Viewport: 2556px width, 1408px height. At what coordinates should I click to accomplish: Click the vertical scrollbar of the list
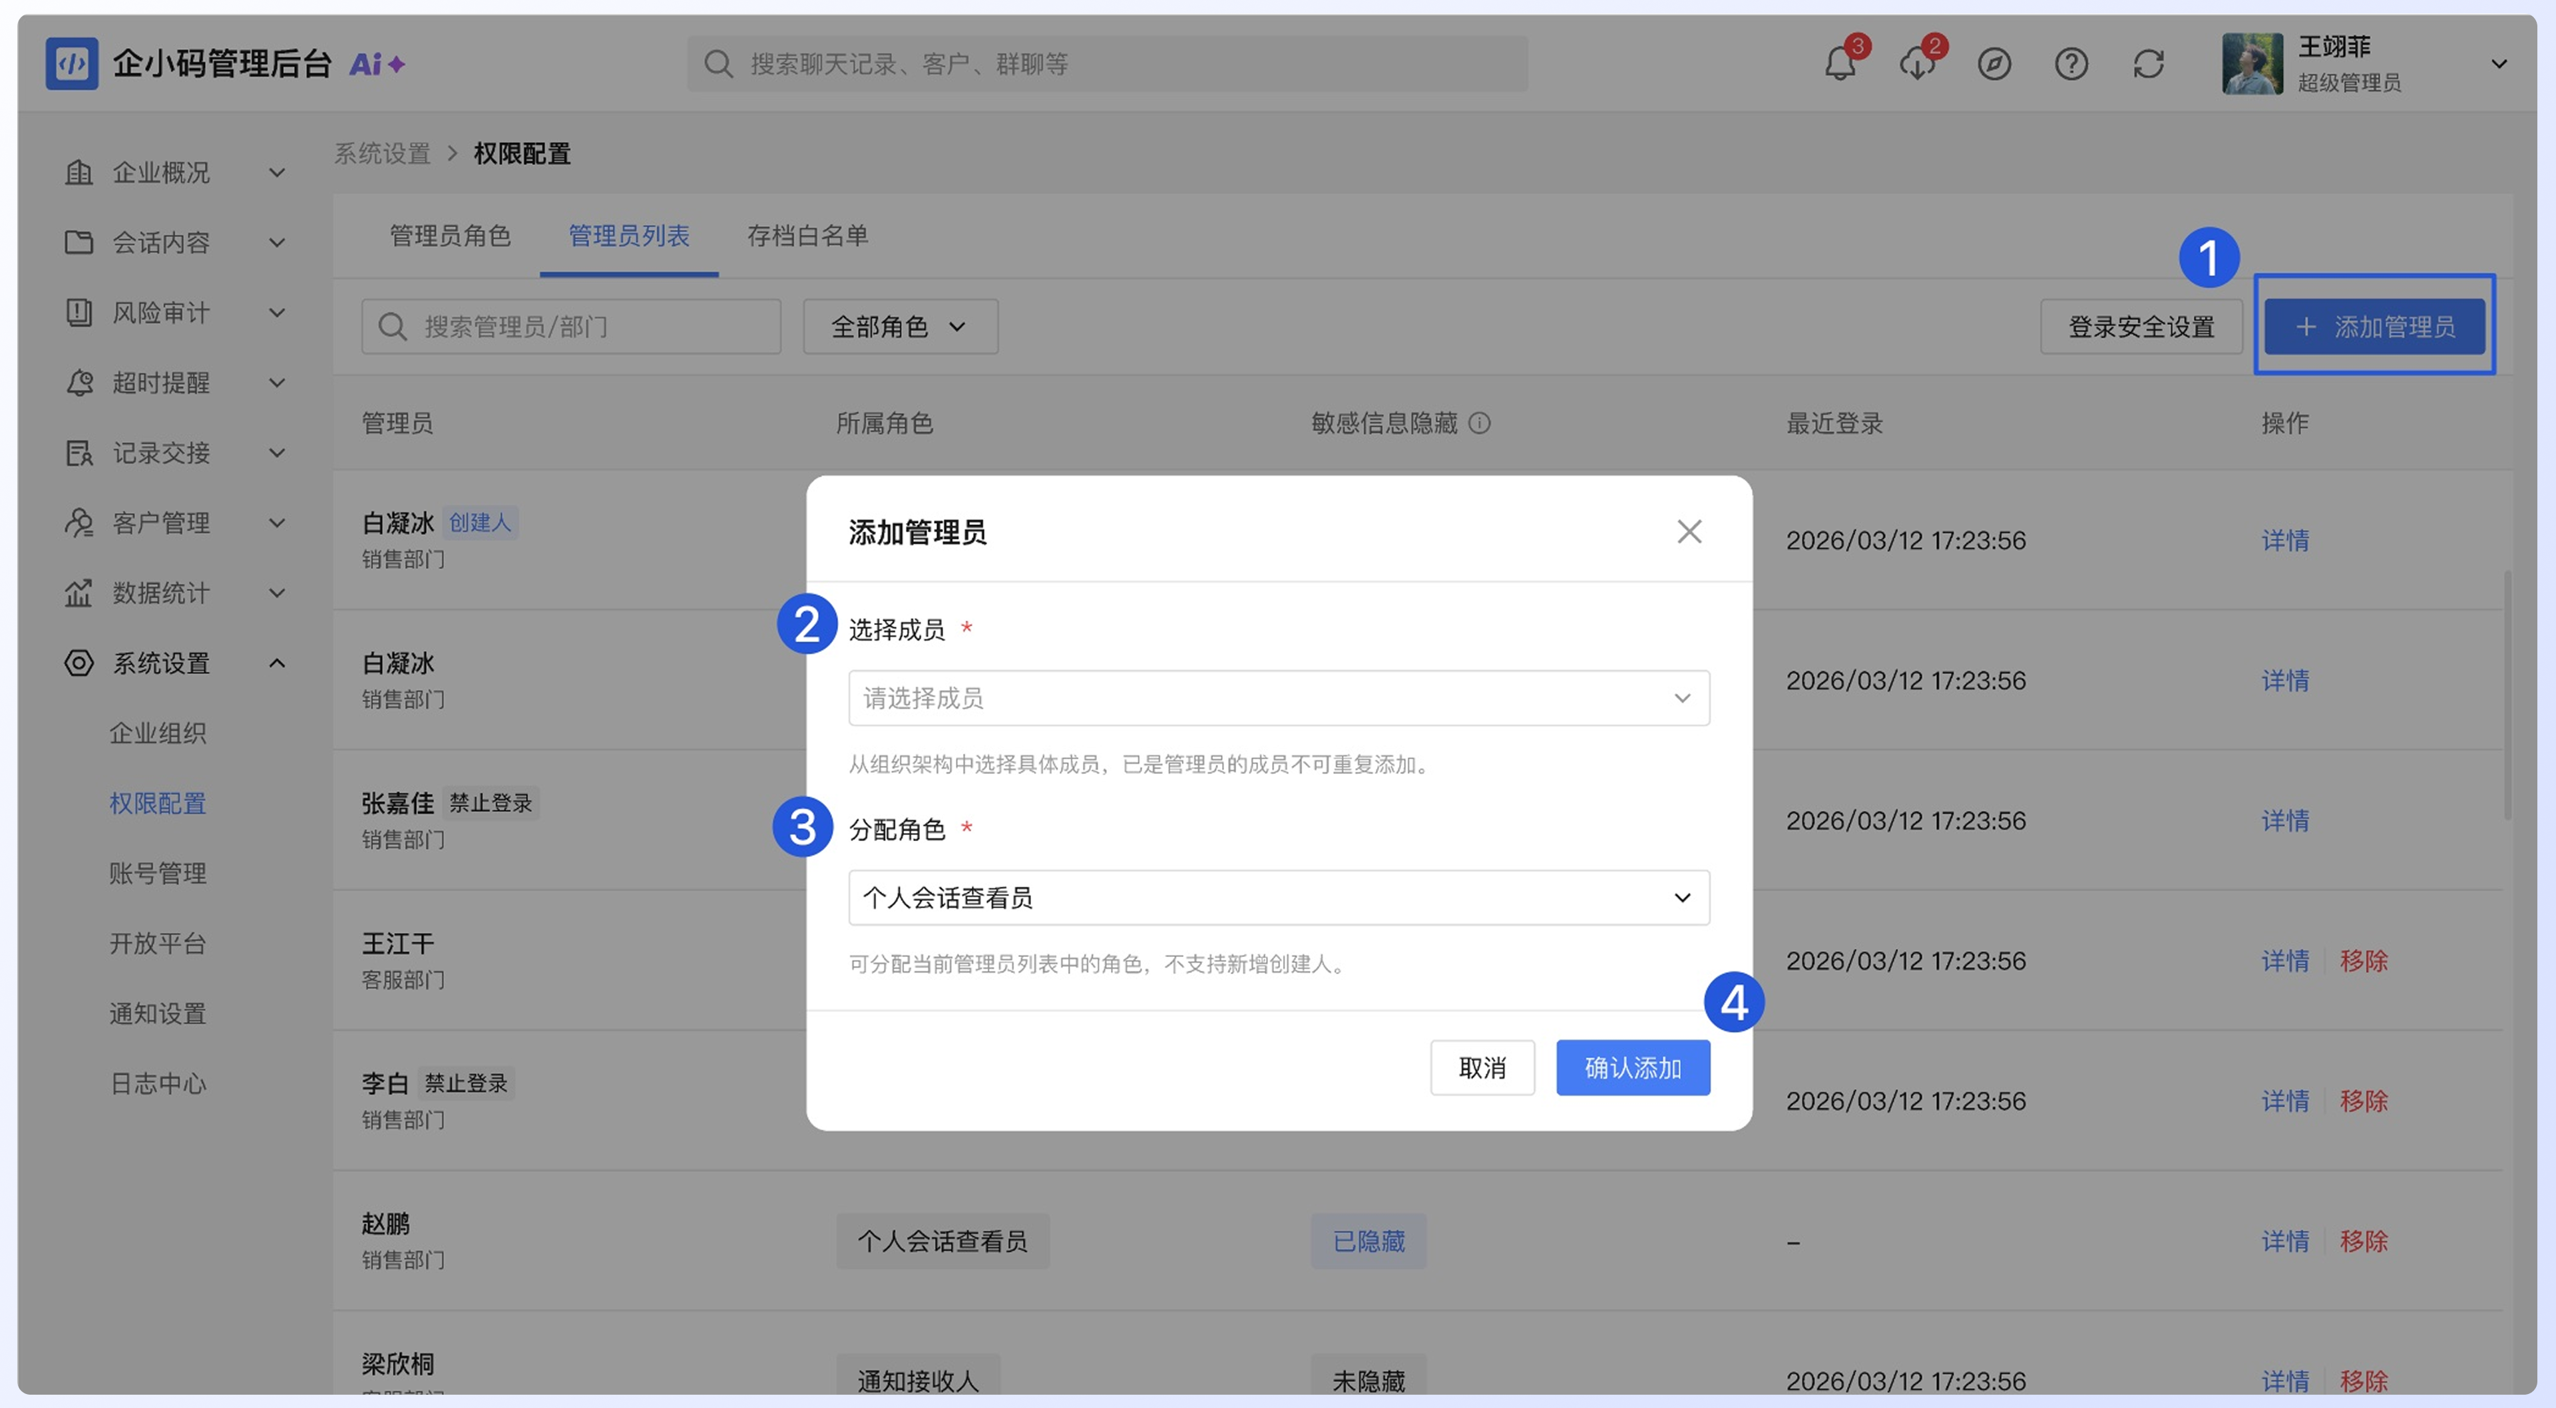(x=2507, y=695)
